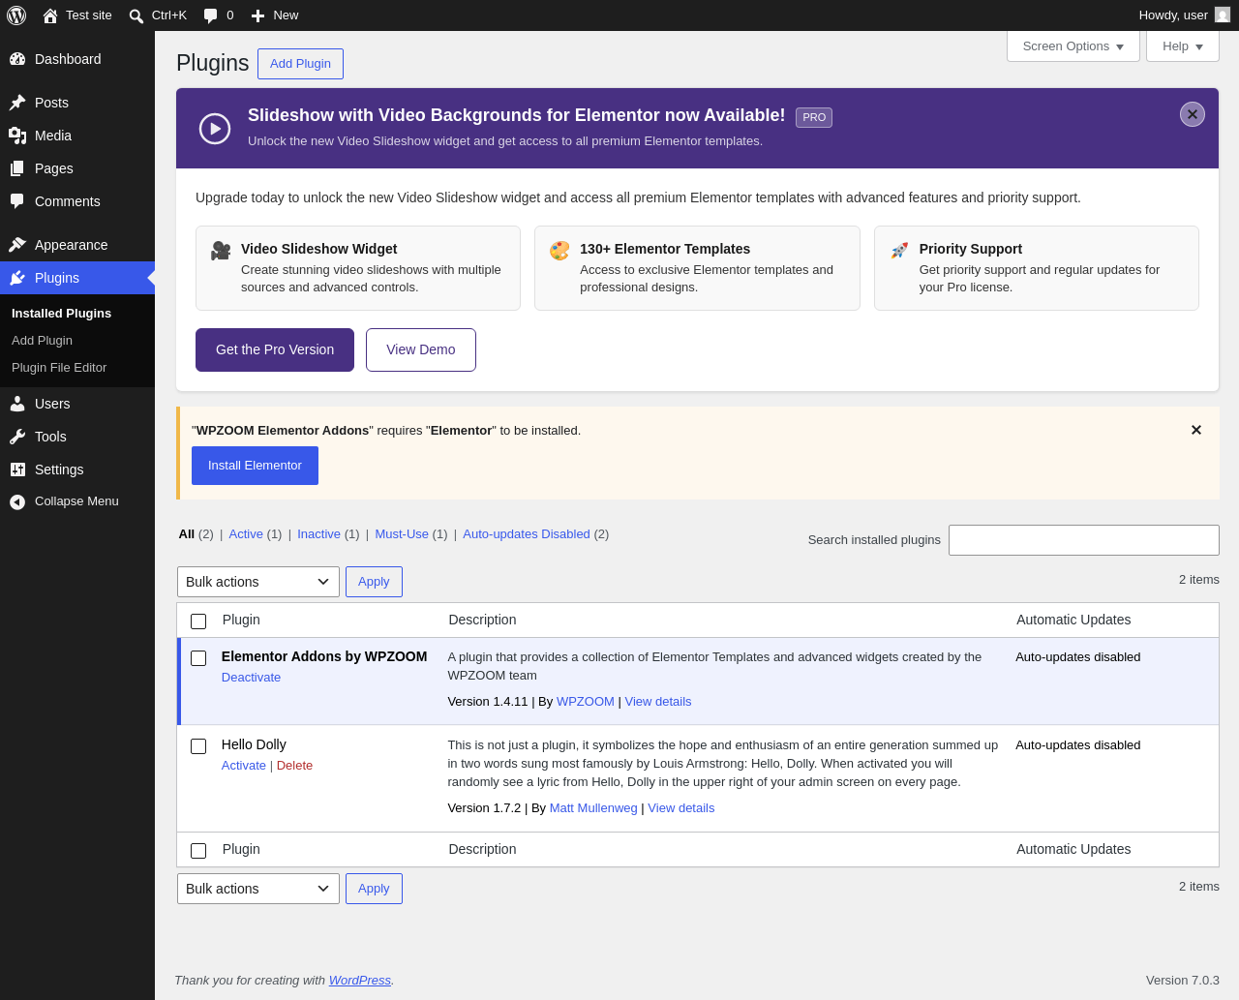Open the Matt Mullenweg author link

point(593,808)
